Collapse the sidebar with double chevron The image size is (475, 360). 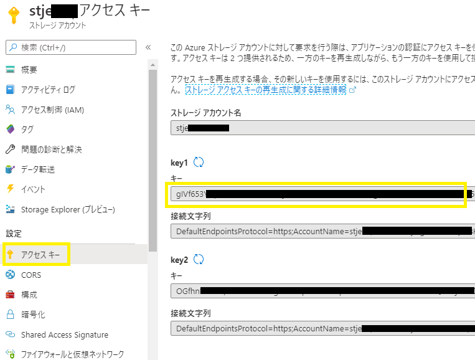point(148,47)
